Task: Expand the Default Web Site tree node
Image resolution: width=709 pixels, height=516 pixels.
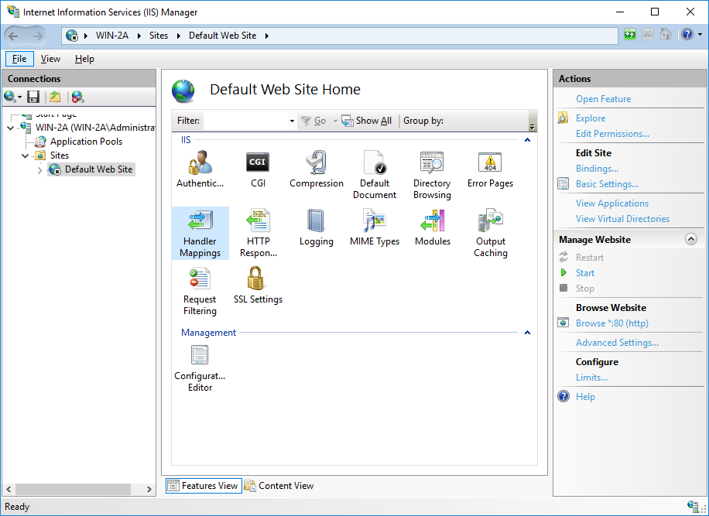Action: (40, 170)
